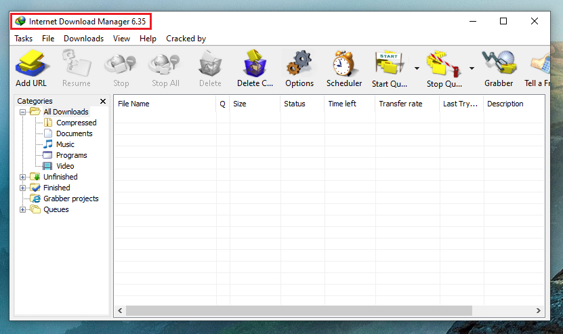Click the Video category film icon

point(47,165)
